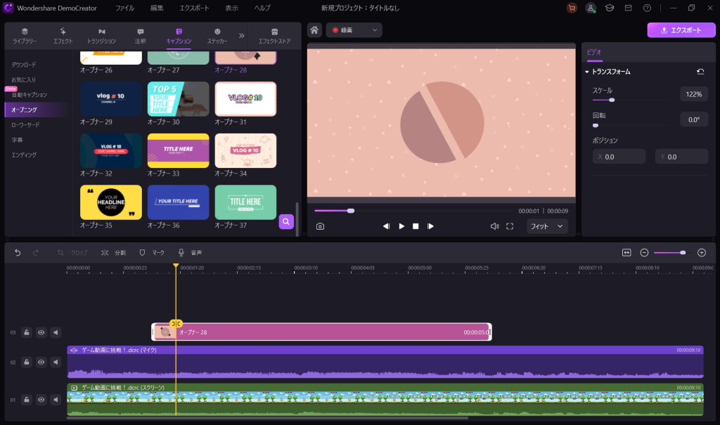Screen dimensions: 720x425
Task: Go to the home screen icon
Action: click(x=314, y=30)
